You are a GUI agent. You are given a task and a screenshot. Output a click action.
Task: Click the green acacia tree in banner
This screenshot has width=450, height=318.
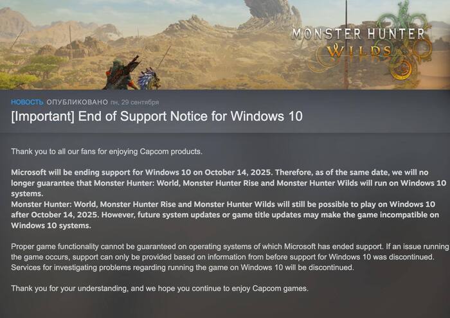pos(43,67)
